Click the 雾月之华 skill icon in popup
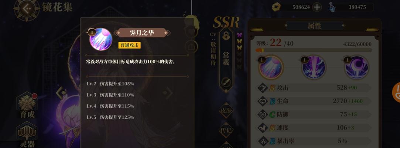The image size is (400, 148). tap(101, 39)
